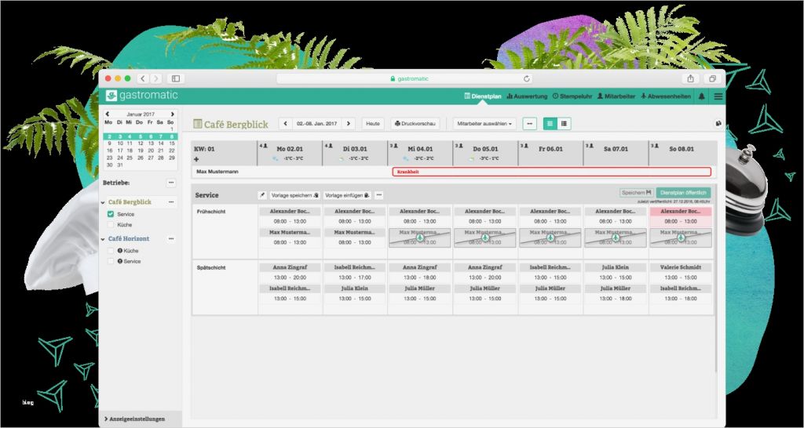The image size is (804, 428).
Task: Go to next week next to date range
Action: coord(349,123)
